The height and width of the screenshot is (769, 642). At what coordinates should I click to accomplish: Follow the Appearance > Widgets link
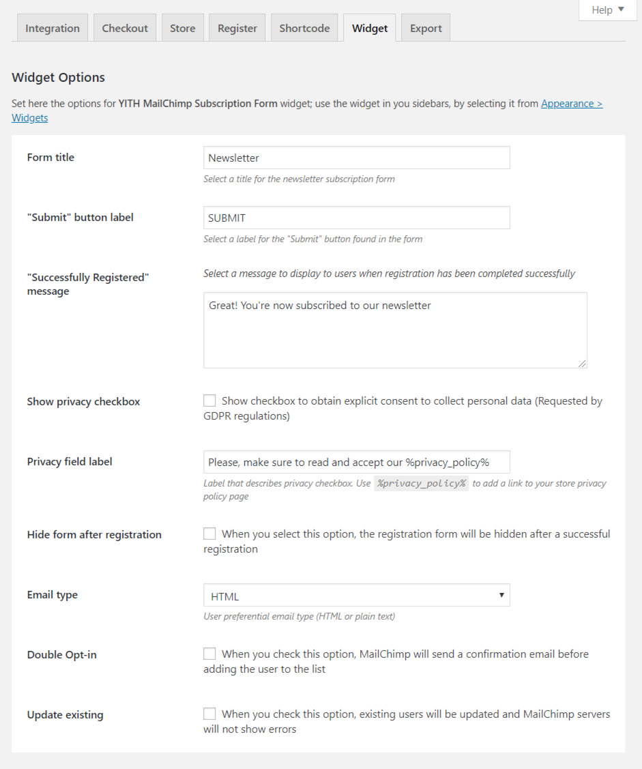(x=572, y=104)
